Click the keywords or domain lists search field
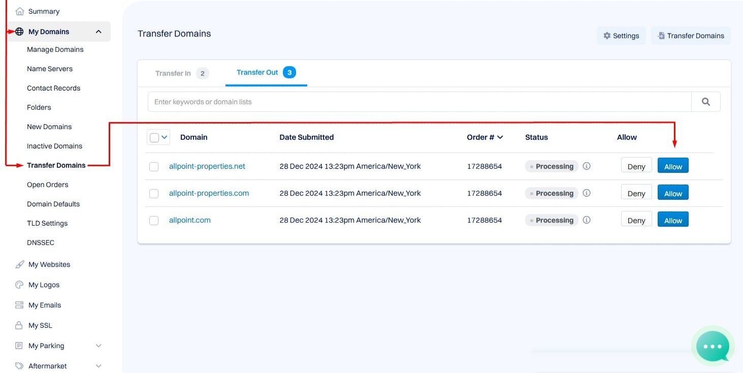Viewport: 743px width, 373px height. (419, 102)
